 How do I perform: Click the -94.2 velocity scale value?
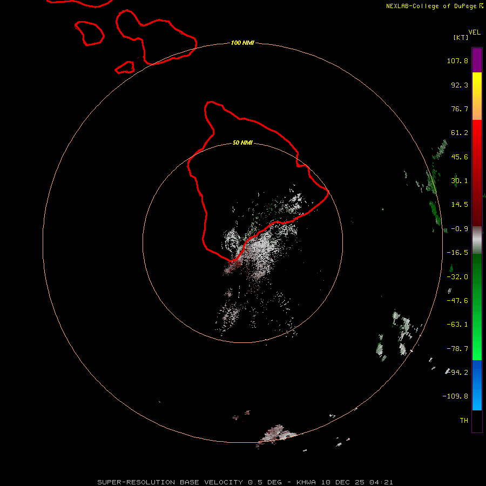(457, 372)
